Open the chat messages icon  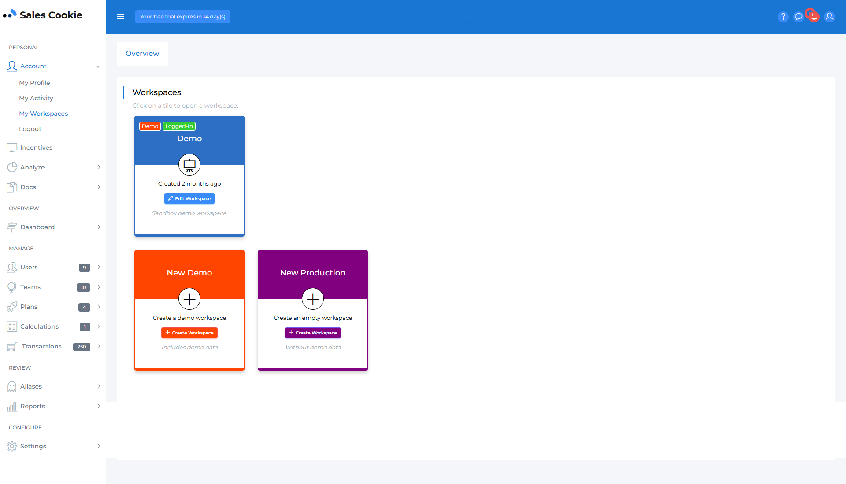[x=798, y=17]
